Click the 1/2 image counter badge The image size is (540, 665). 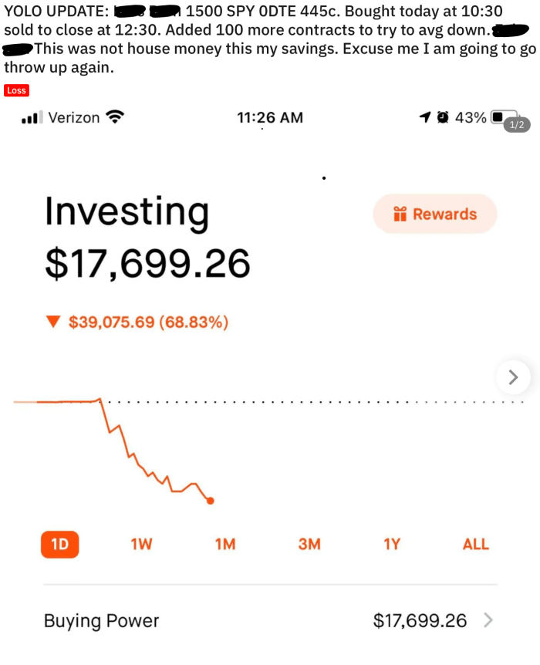(x=516, y=125)
